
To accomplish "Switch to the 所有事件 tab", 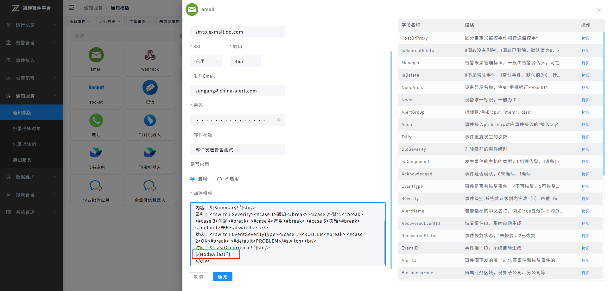I will click(x=78, y=21).
